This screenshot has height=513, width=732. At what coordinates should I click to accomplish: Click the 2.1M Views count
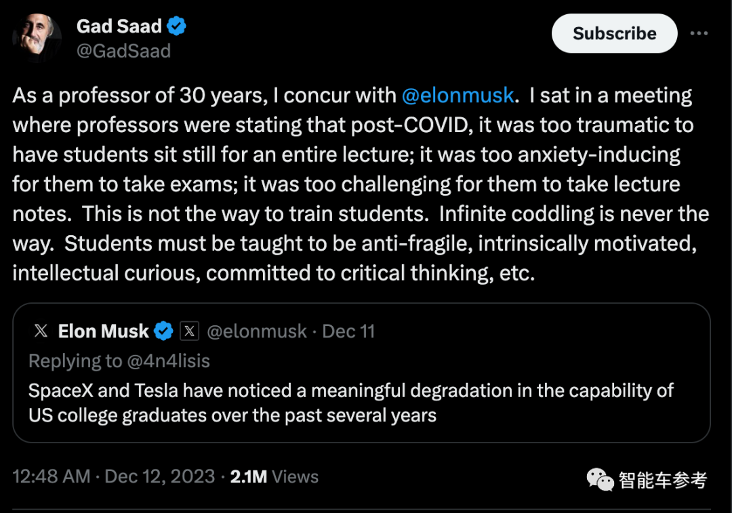click(x=274, y=476)
